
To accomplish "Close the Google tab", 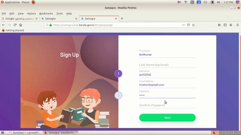I will point(37,18).
